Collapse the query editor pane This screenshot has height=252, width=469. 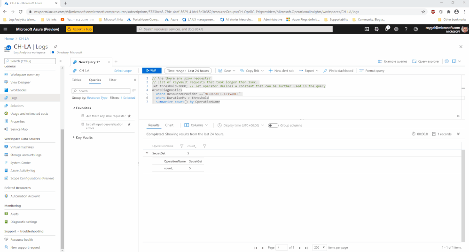click(x=458, y=116)
